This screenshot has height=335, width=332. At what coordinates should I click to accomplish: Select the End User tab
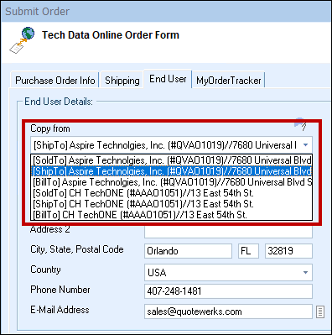pos(168,79)
